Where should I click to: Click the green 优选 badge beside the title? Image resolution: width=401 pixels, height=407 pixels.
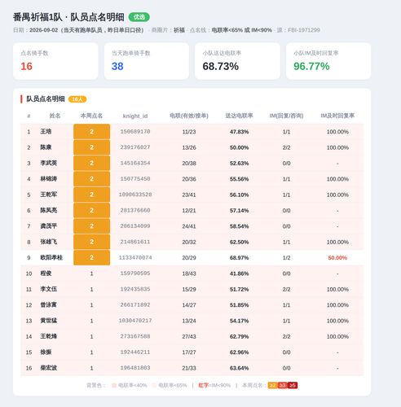tap(139, 17)
